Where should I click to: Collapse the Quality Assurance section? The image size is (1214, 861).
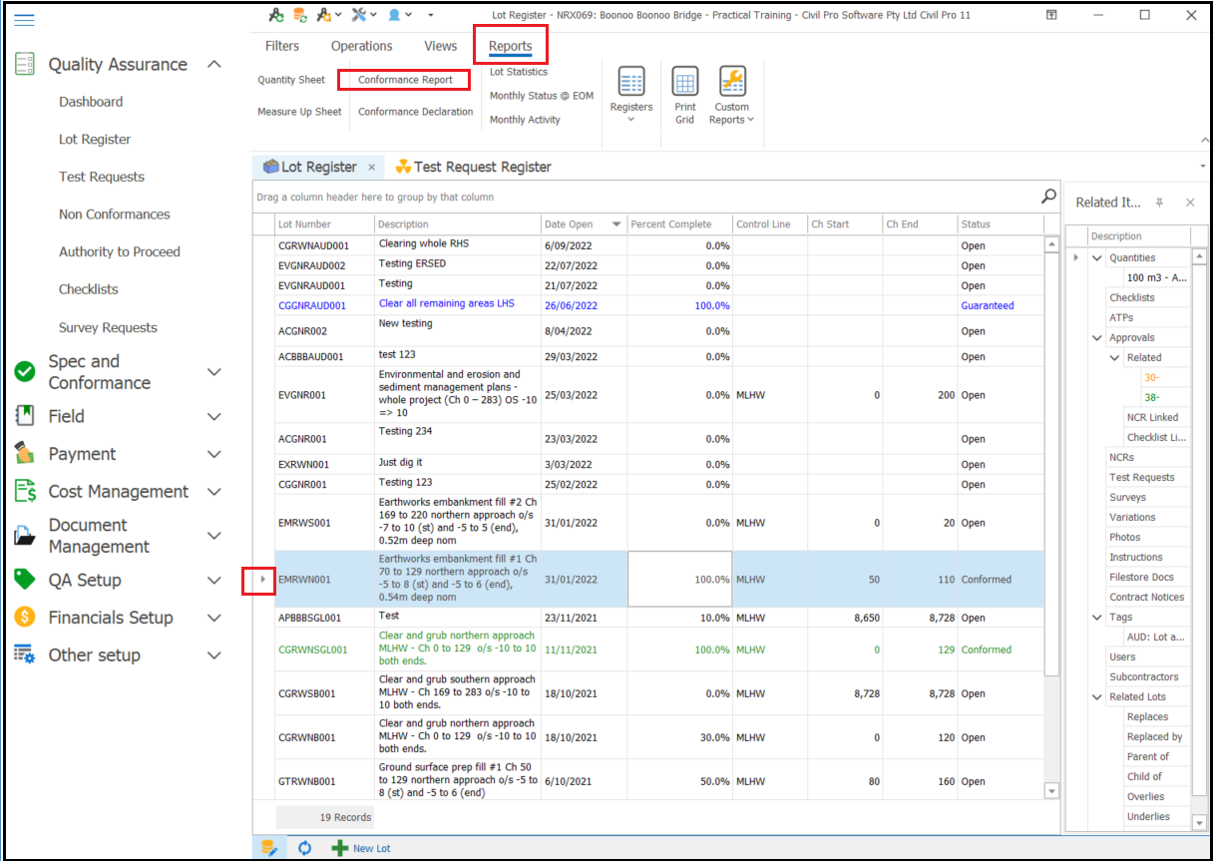click(213, 64)
